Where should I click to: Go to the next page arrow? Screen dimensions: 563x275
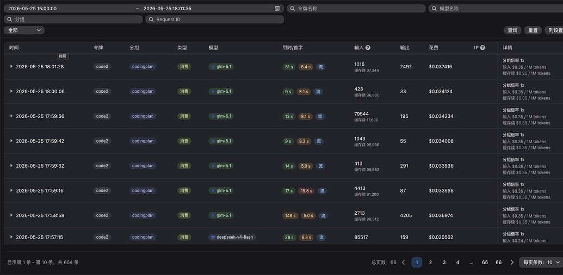point(512,263)
